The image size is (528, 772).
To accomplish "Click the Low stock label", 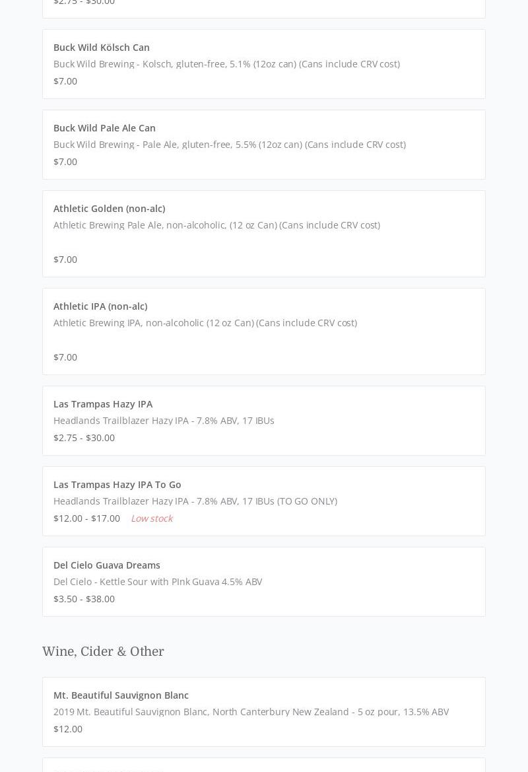I will (151, 518).
